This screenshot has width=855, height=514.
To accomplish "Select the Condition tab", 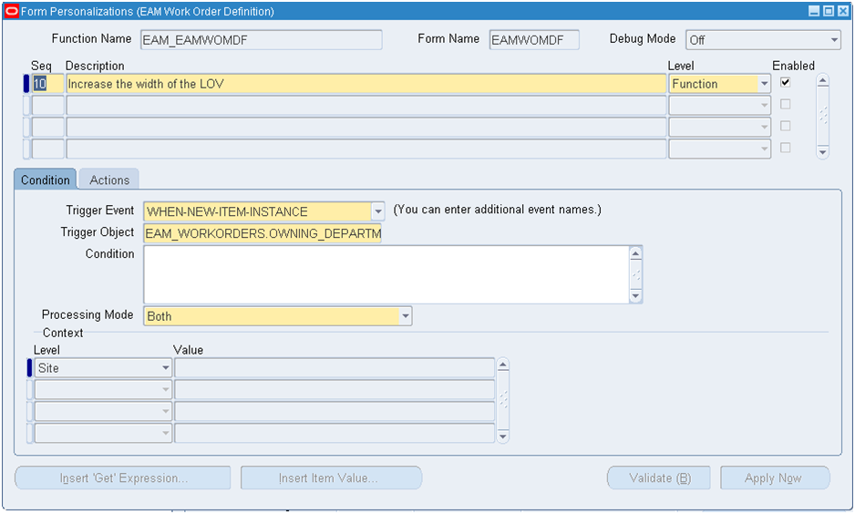I will pos(46,180).
